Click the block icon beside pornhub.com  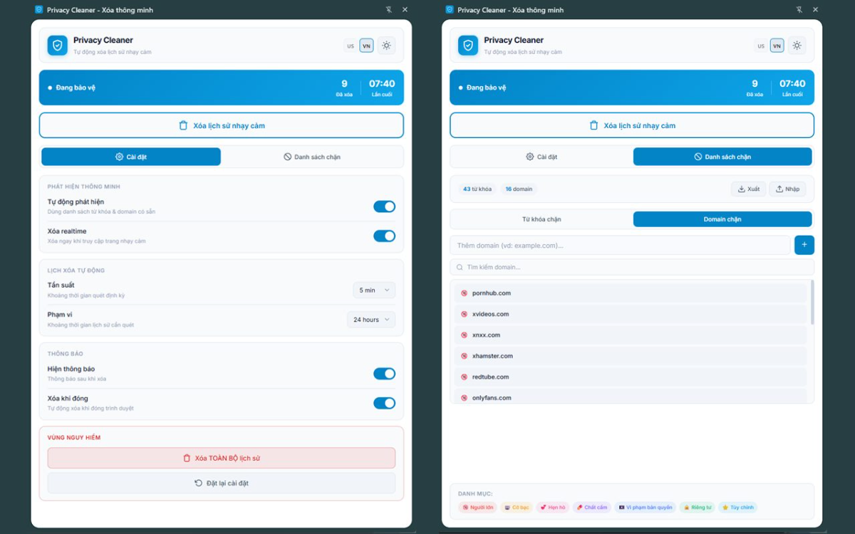coord(464,293)
